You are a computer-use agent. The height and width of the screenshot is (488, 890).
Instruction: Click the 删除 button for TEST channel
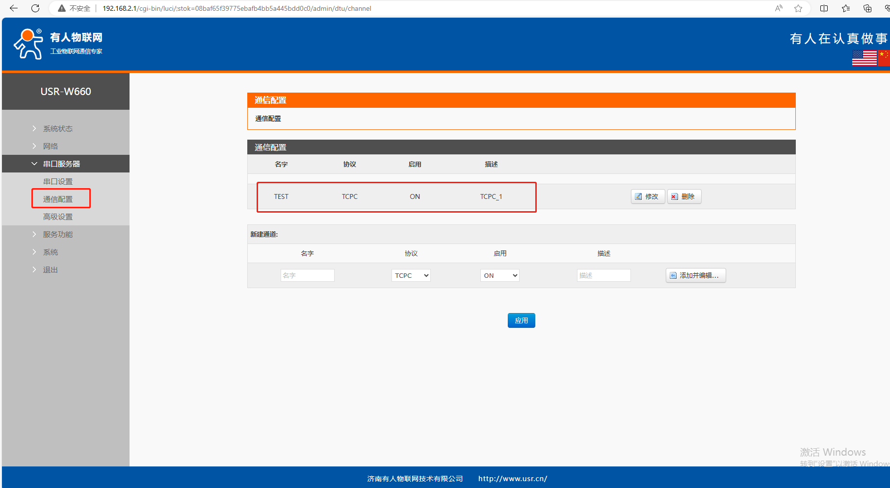coord(684,196)
